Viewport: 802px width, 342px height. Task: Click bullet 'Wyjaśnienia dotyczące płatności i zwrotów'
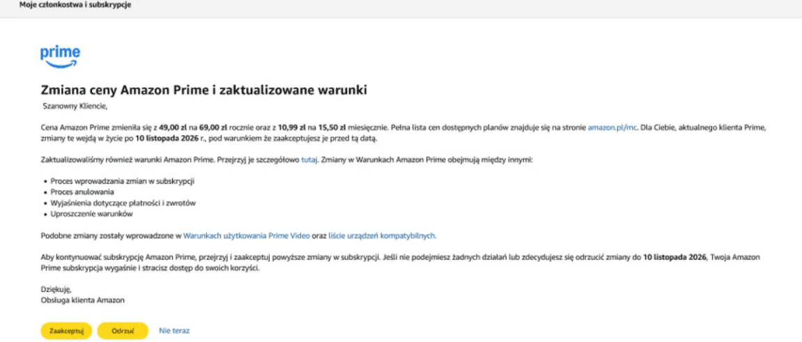(123, 203)
